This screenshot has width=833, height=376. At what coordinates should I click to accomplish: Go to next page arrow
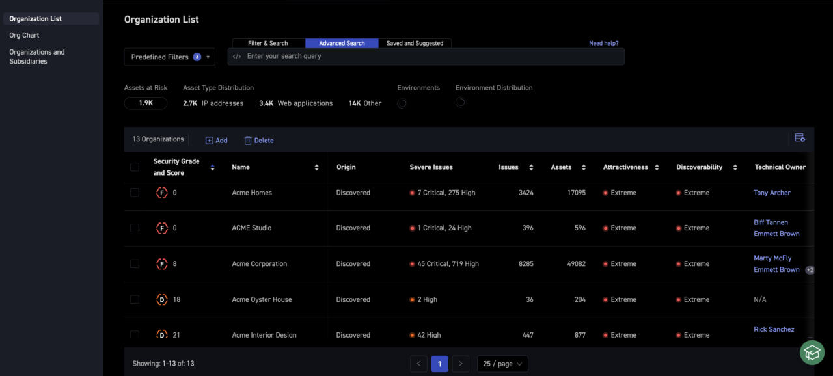[461, 364]
